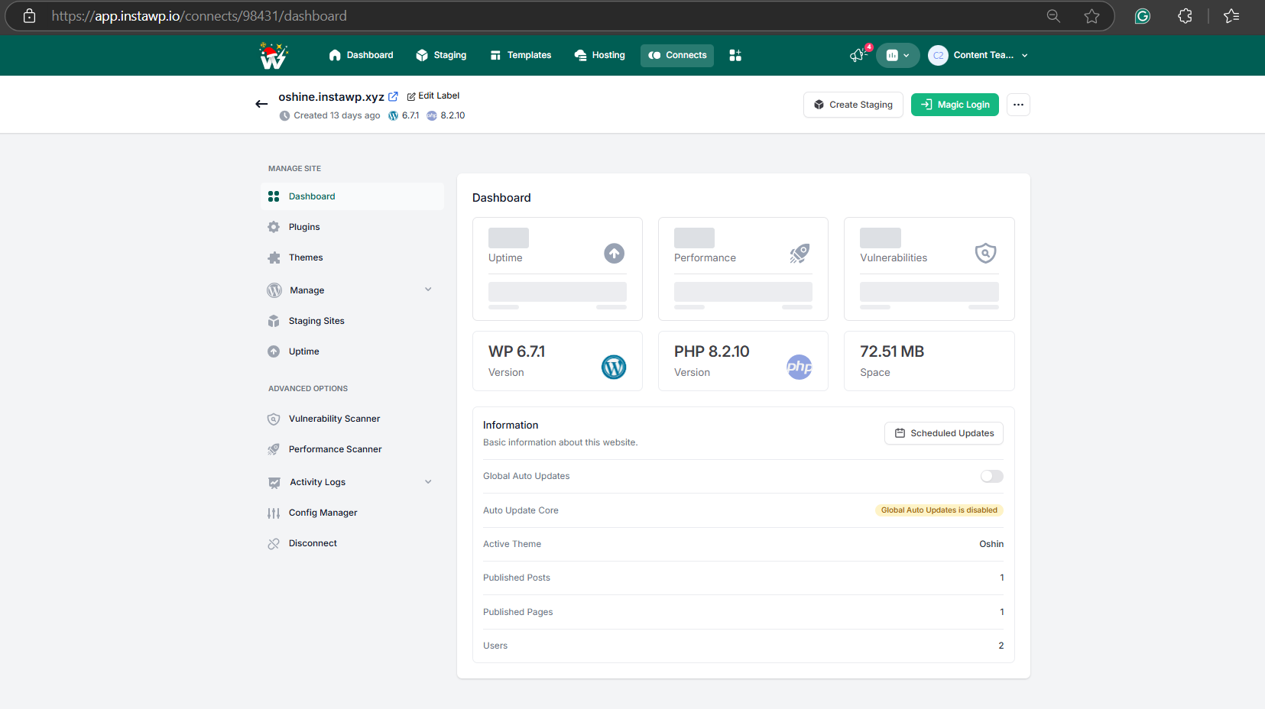
Task: Open the browser favorites list icon
Action: (x=1231, y=16)
